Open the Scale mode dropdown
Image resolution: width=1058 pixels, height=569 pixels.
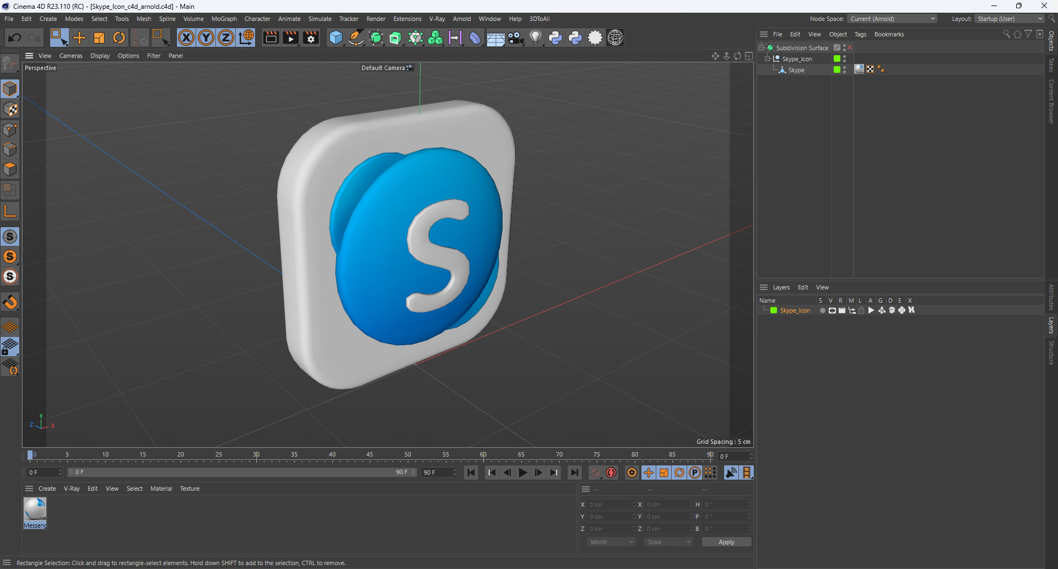click(x=668, y=542)
